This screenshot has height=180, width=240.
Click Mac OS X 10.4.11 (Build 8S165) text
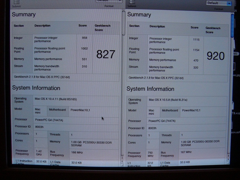56,99
